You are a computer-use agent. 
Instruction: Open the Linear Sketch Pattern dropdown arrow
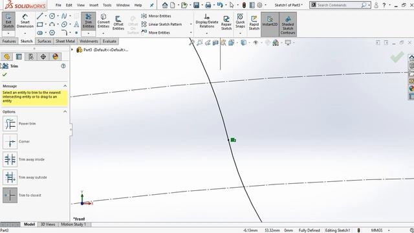pos(191,25)
